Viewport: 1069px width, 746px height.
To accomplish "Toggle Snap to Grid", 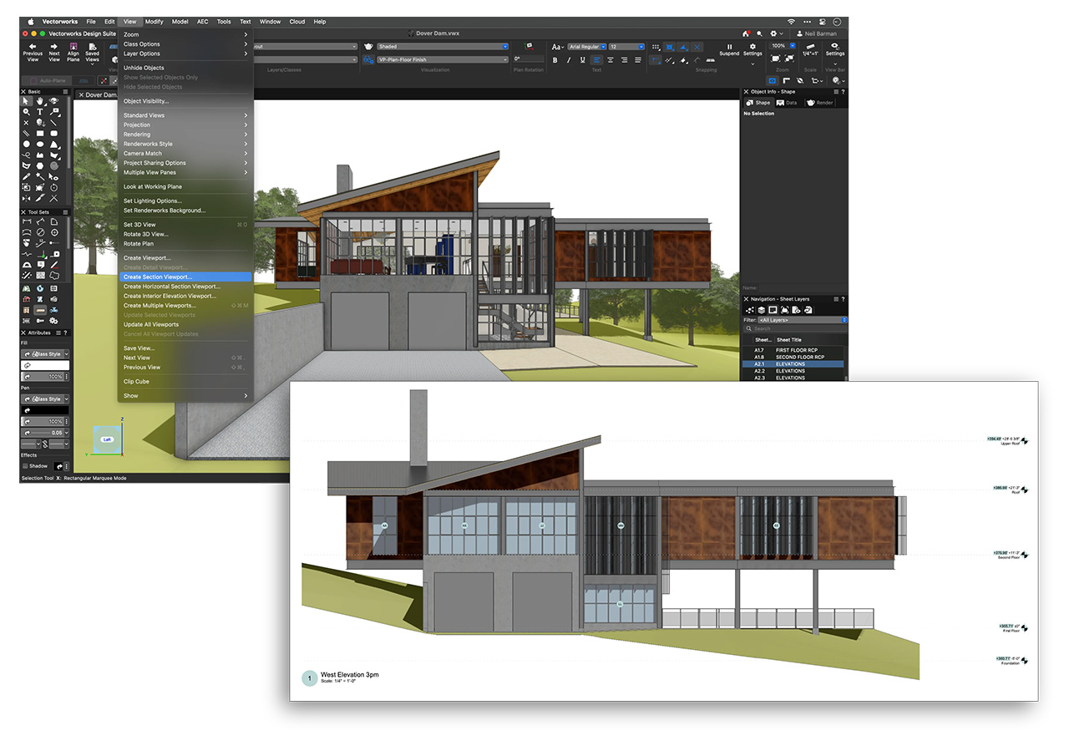I will point(656,47).
